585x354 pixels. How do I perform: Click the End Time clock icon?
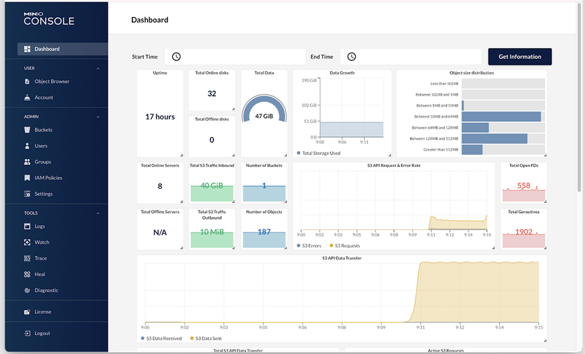(351, 57)
